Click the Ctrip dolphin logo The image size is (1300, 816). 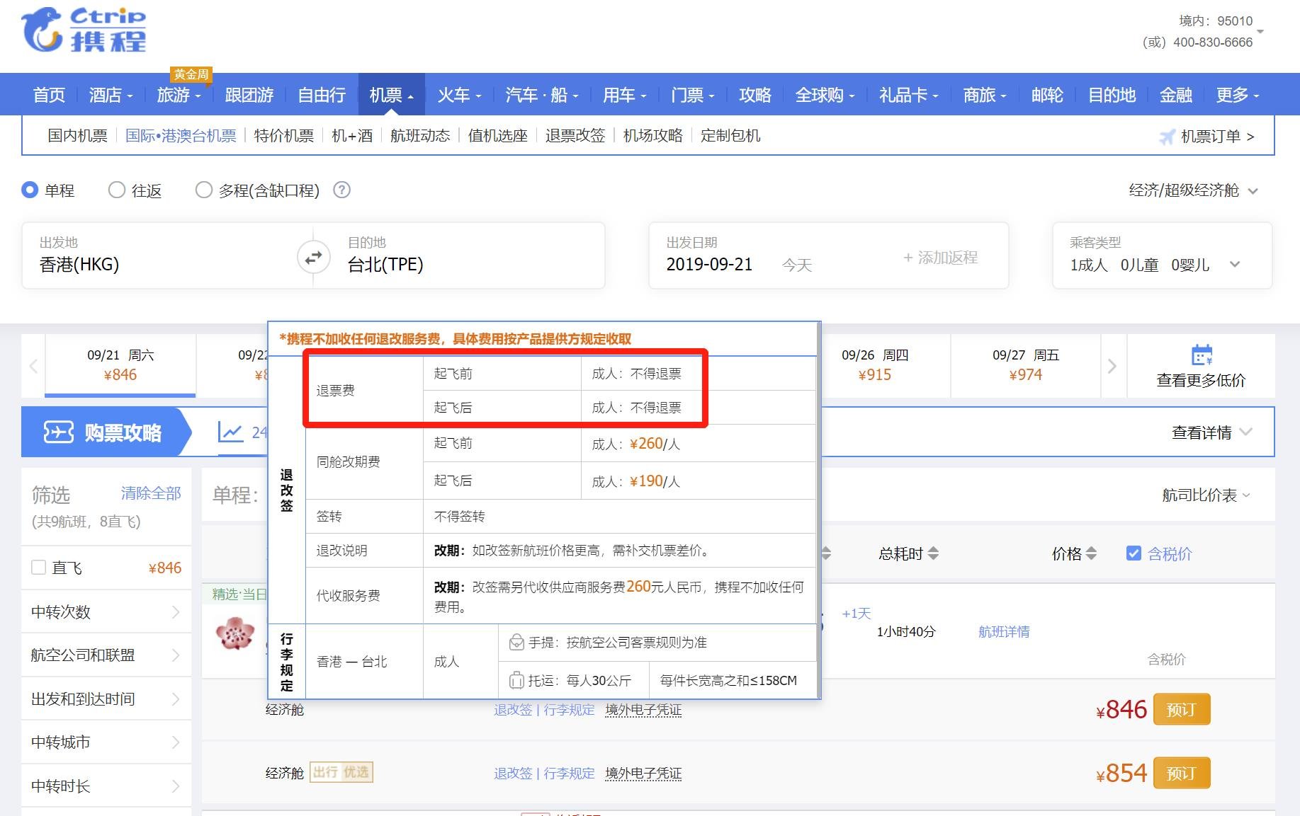click(84, 30)
